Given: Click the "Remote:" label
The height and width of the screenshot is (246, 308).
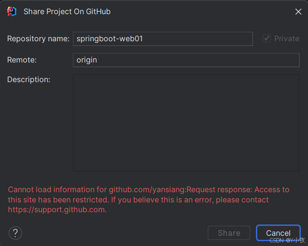Looking at the screenshot, I should (x=22, y=60).
